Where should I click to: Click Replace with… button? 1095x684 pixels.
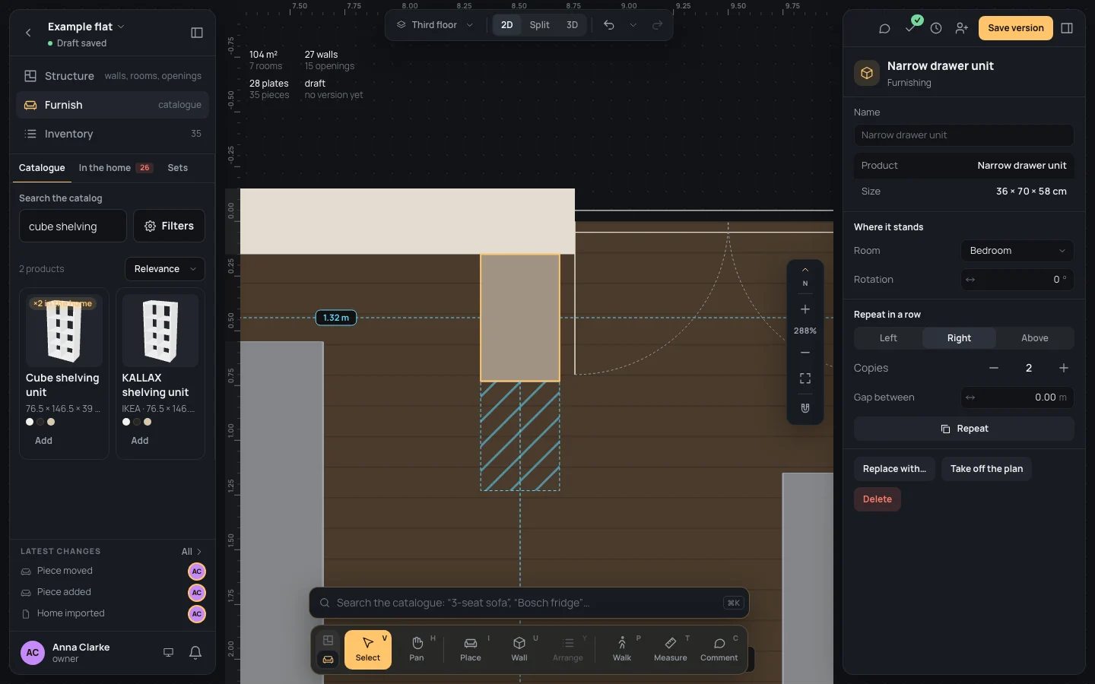[x=894, y=469]
